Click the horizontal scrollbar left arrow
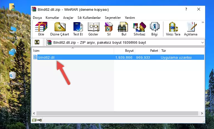Viewport: 214px width, 129px height. tap(34, 113)
